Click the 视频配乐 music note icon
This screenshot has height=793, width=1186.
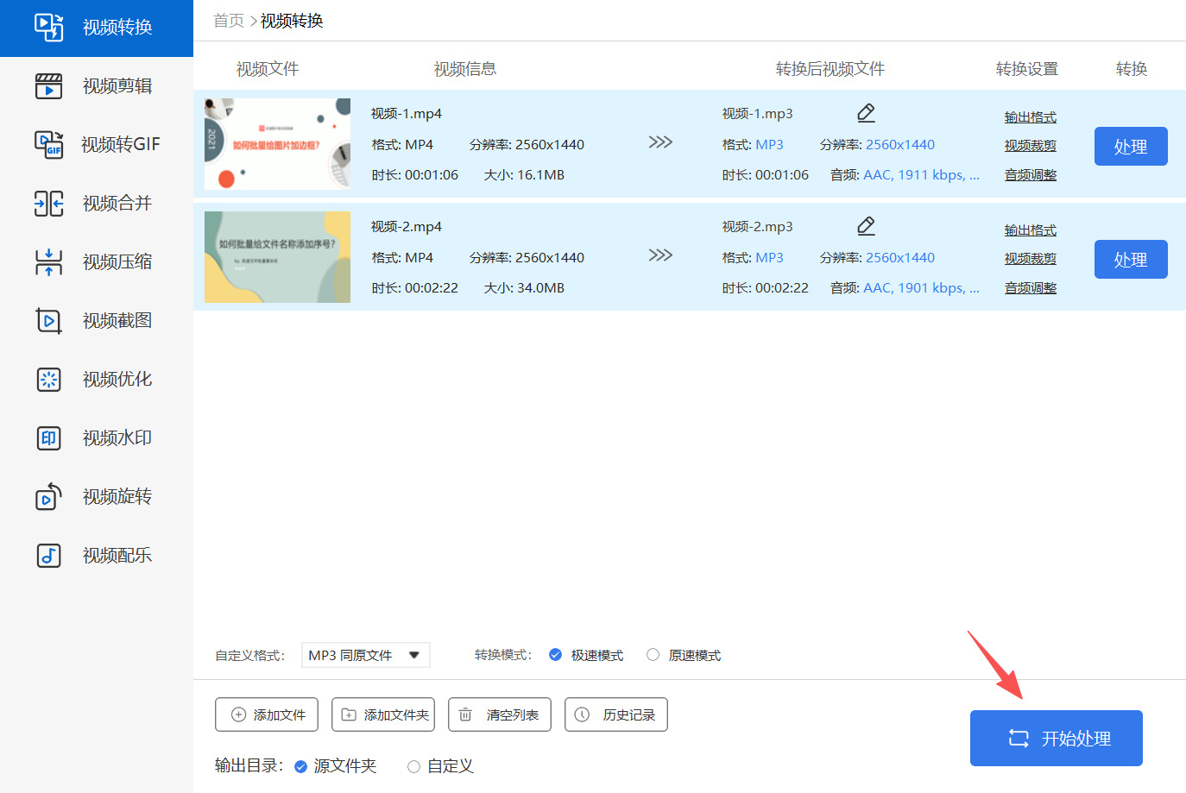pyautogui.click(x=48, y=555)
